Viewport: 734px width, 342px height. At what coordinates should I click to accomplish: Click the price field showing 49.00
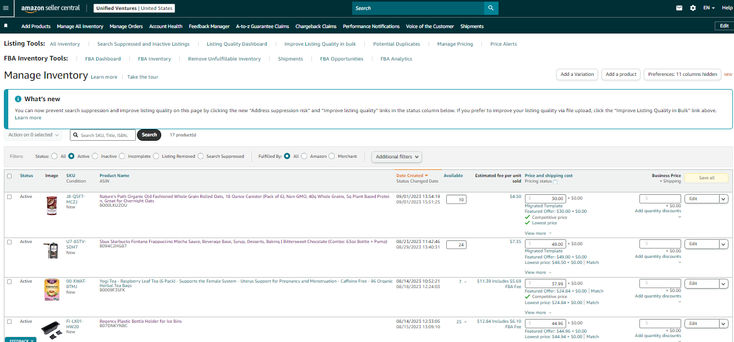click(x=545, y=244)
